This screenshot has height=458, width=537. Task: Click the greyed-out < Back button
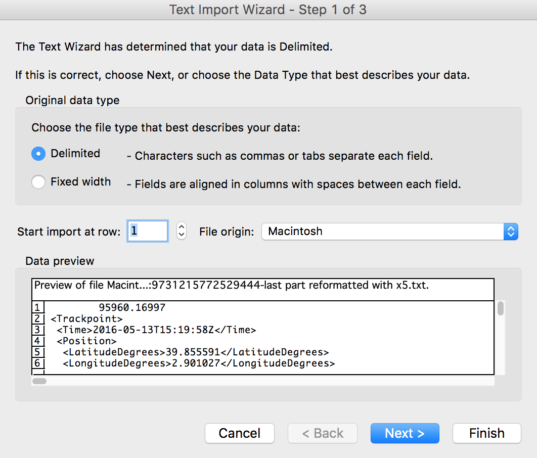click(x=323, y=433)
